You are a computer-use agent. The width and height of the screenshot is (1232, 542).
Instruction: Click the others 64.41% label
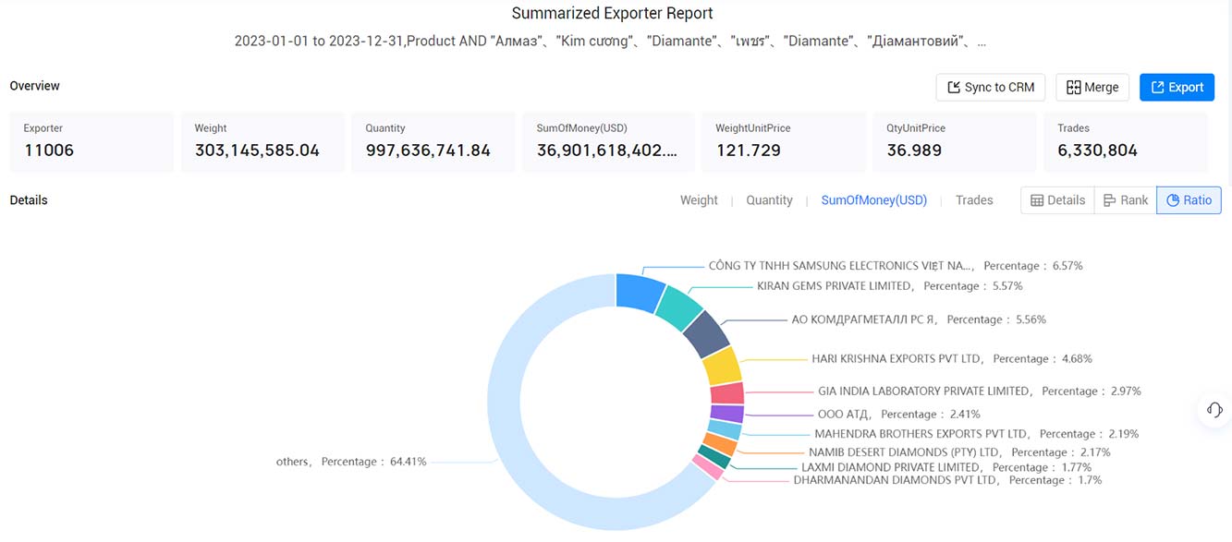coord(351,462)
